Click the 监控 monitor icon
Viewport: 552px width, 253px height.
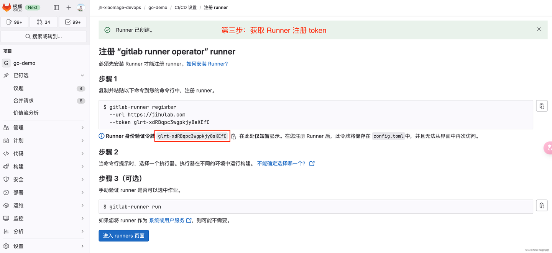pos(6,219)
